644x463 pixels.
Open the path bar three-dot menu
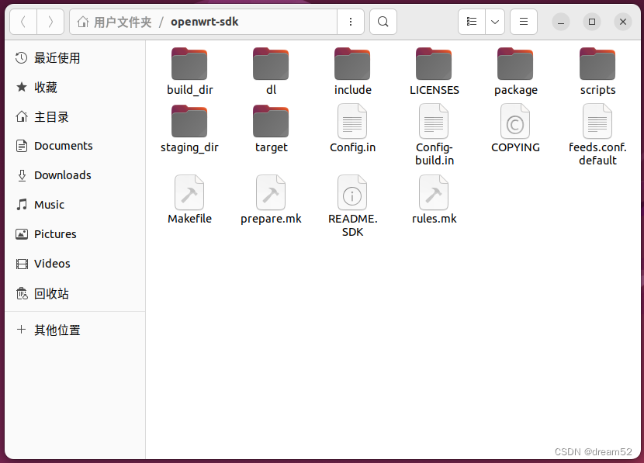(351, 22)
